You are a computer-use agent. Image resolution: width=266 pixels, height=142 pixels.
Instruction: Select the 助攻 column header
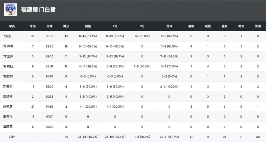click(x=241, y=26)
